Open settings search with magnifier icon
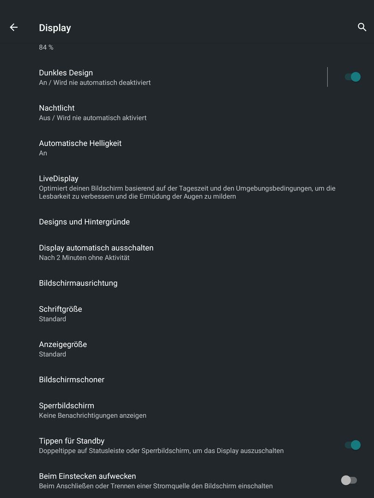374x498 pixels. [362, 27]
